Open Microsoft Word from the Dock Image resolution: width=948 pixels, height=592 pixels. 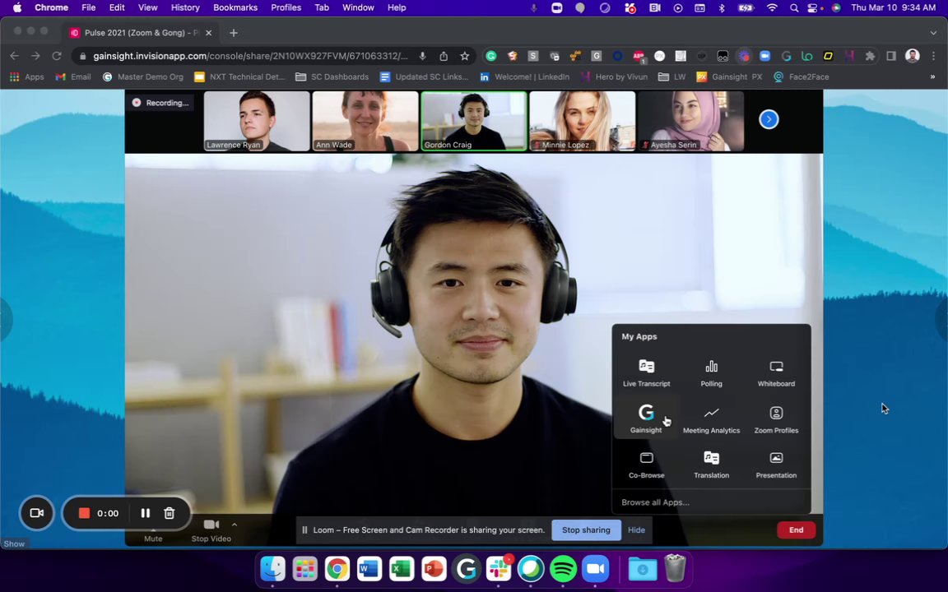(x=369, y=568)
